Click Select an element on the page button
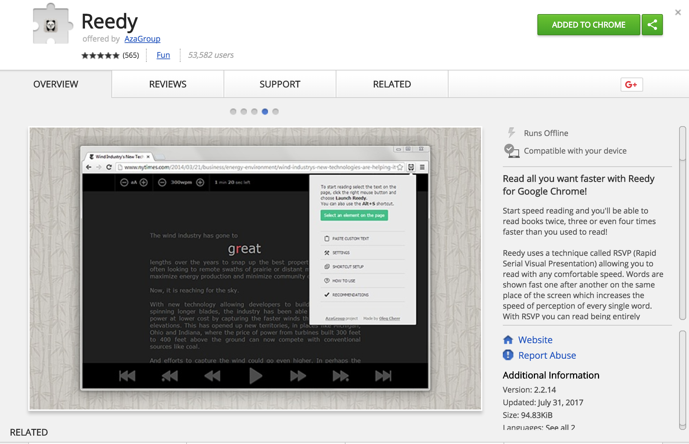 point(354,215)
